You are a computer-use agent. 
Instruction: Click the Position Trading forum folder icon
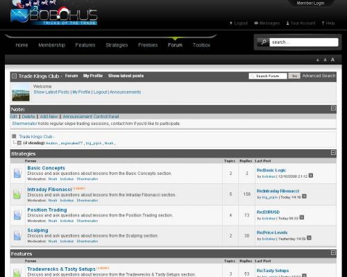pos(17,215)
